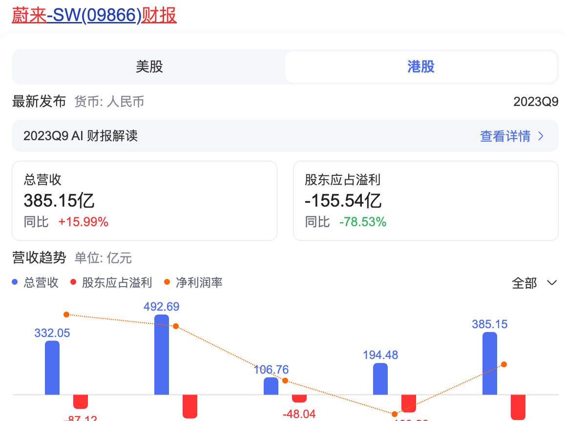Click the +15.99% year-over-year value

click(x=84, y=222)
